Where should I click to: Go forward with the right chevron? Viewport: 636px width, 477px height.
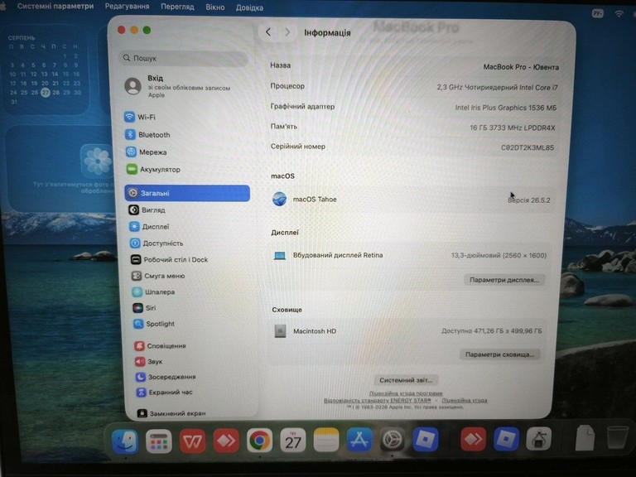pyautogui.click(x=287, y=32)
